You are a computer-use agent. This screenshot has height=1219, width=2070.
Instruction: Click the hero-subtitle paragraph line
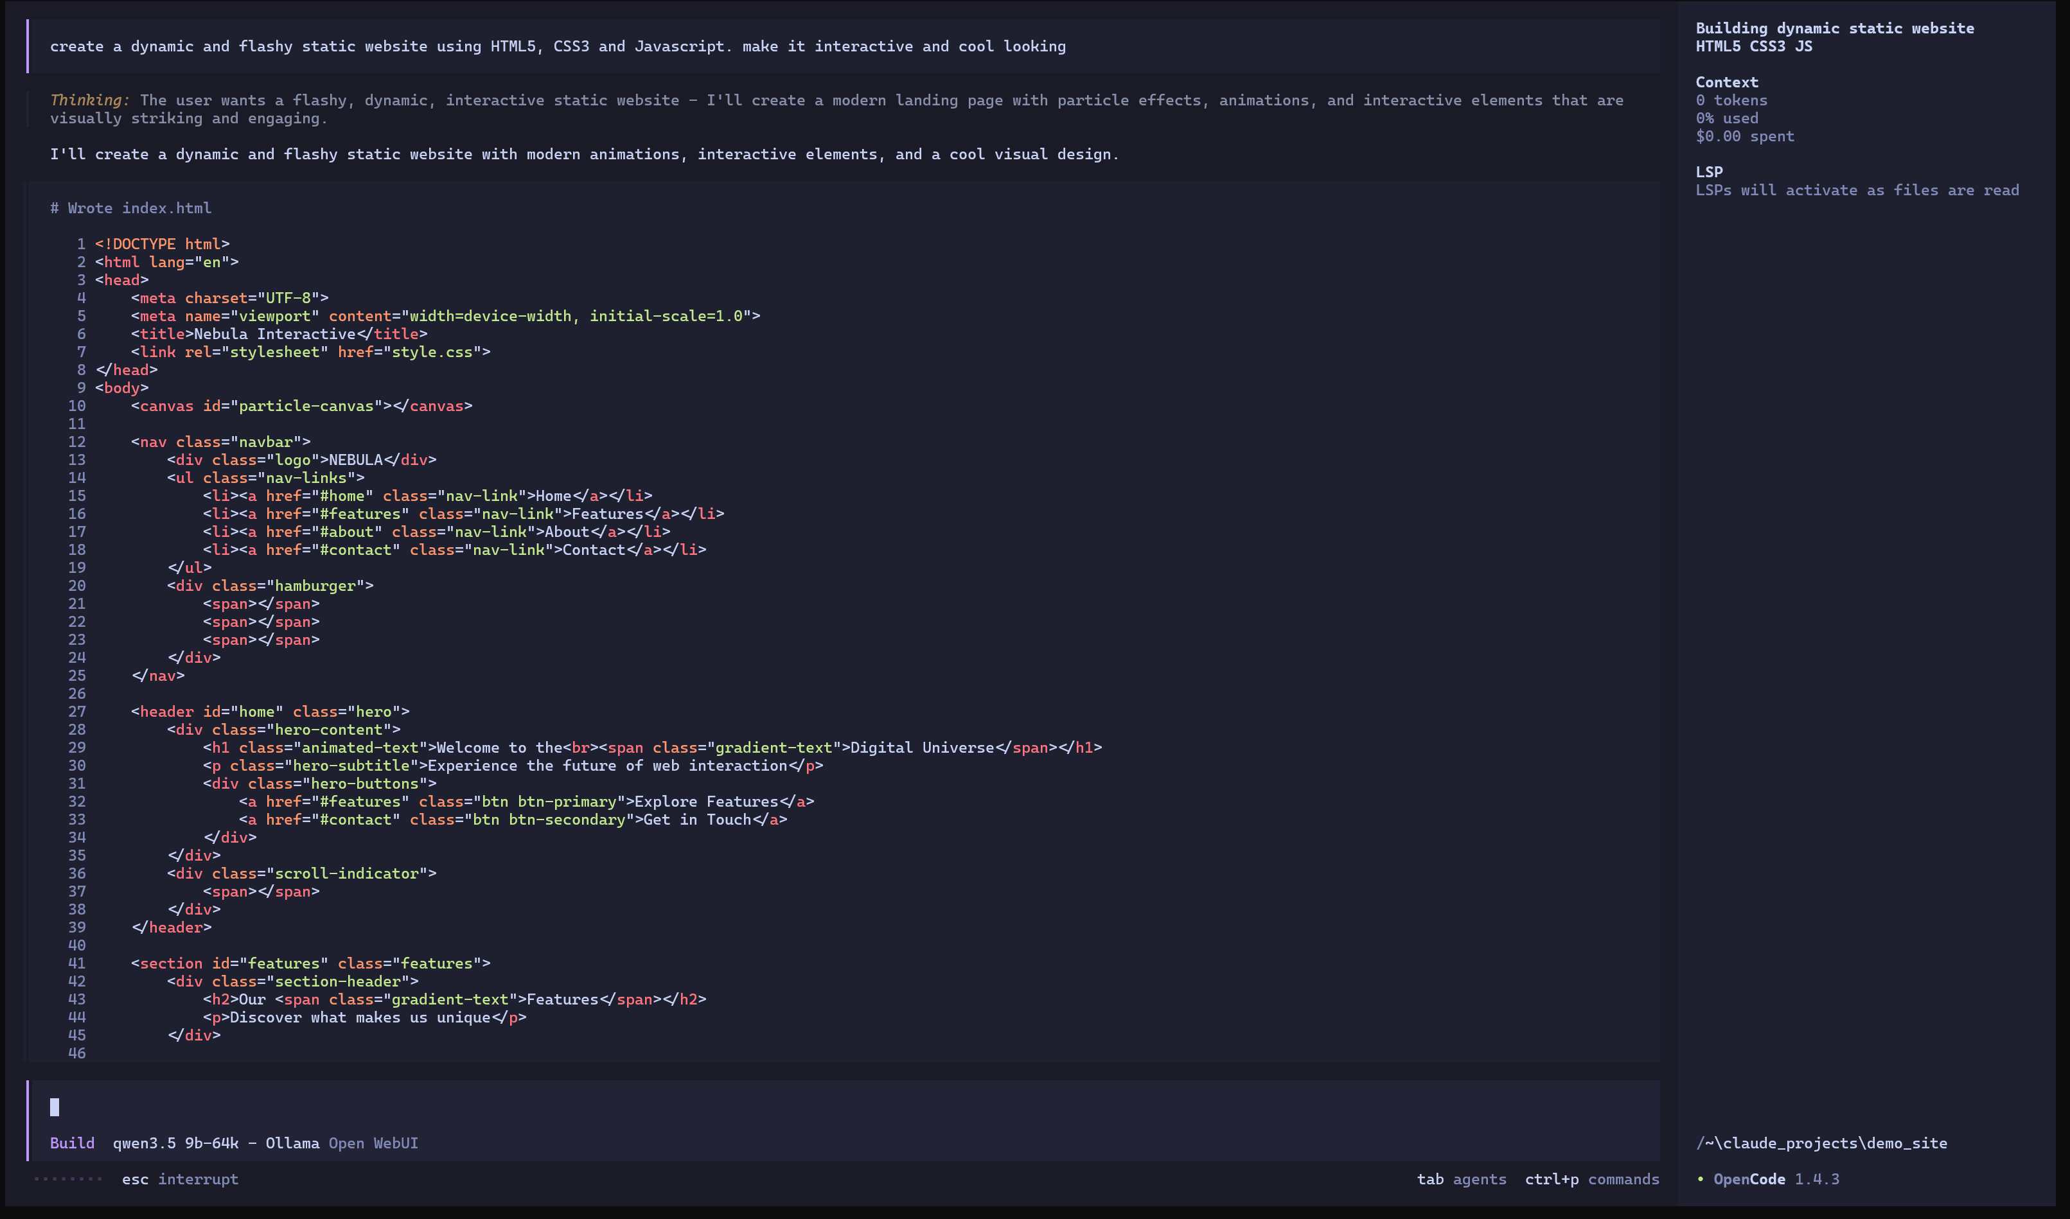(513, 766)
